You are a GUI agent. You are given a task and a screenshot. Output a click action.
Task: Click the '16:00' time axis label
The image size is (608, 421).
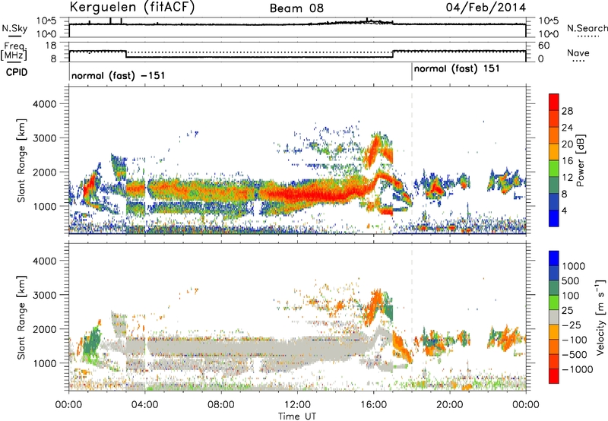[373, 405]
